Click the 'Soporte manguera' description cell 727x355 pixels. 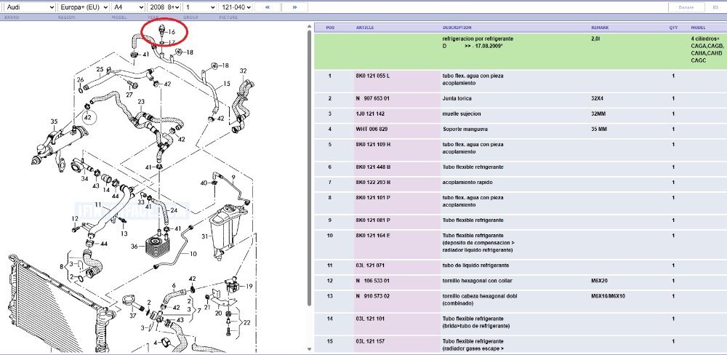pyautogui.click(x=465, y=129)
